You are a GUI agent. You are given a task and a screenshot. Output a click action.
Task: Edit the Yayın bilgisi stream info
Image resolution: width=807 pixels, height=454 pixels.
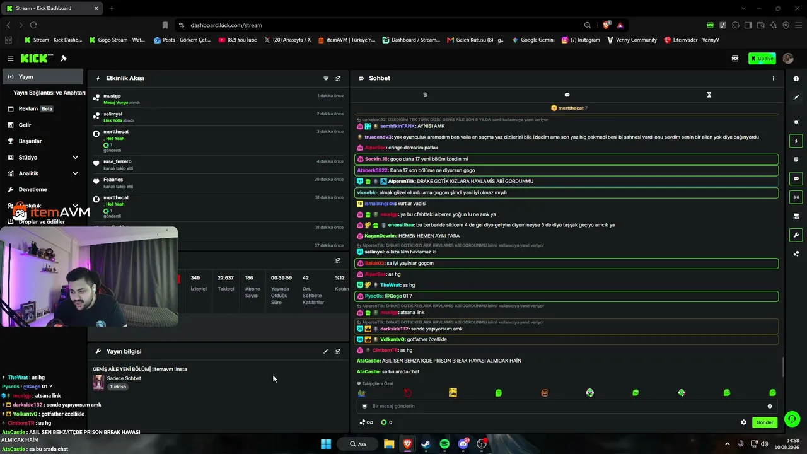(326, 351)
